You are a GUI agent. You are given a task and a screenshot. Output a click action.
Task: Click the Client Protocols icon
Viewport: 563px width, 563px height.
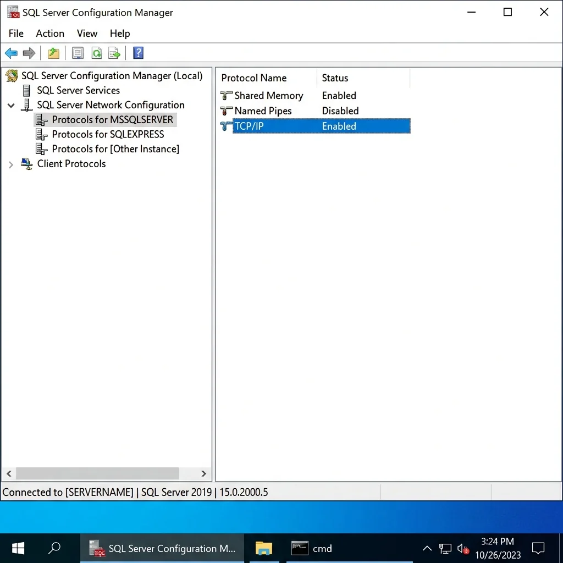[x=26, y=164]
